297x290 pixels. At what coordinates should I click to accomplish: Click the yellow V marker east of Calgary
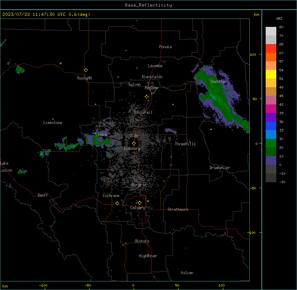(148, 201)
